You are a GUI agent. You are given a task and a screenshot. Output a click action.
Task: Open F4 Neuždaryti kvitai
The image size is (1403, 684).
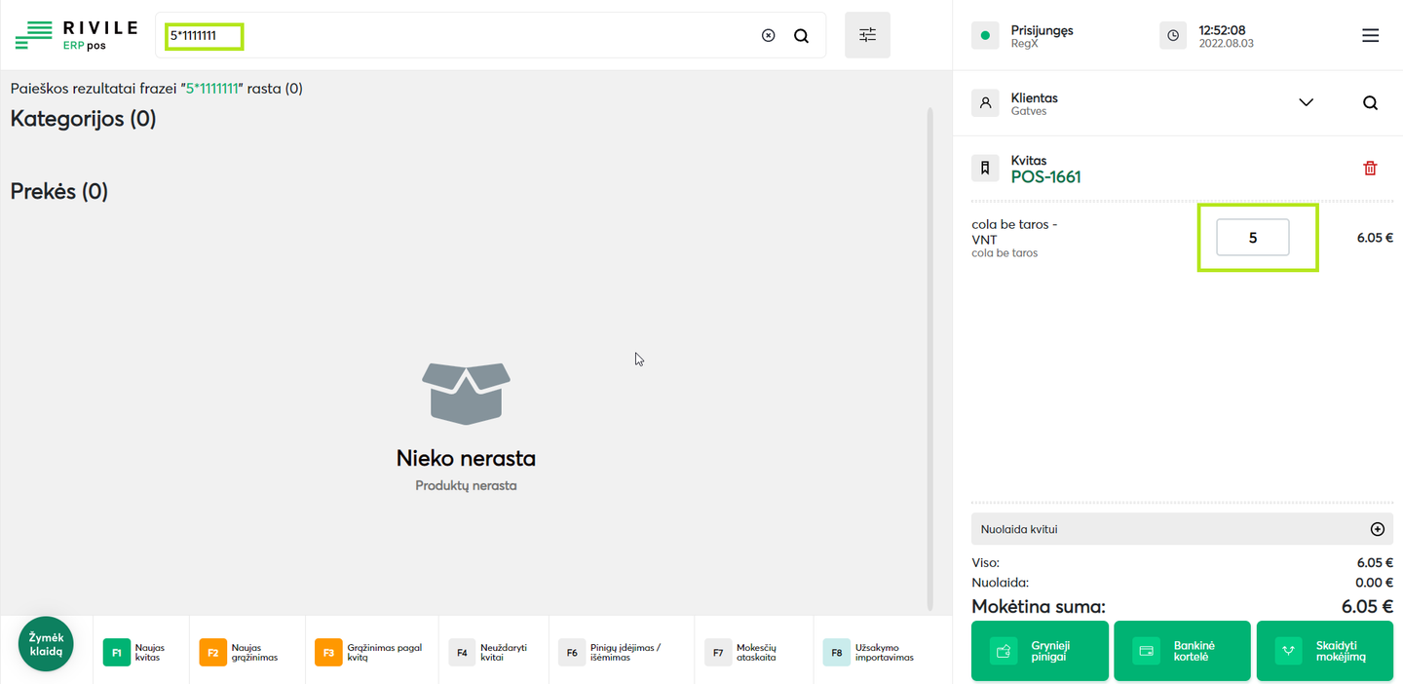point(493,652)
